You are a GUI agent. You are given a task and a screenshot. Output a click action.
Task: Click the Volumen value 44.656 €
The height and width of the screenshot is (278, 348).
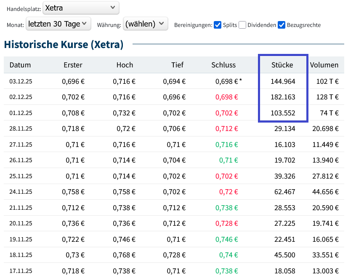(x=325, y=192)
